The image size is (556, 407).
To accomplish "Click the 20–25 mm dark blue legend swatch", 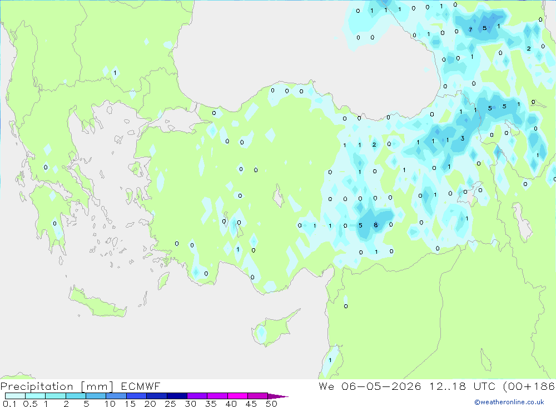I will click(x=156, y=396).
